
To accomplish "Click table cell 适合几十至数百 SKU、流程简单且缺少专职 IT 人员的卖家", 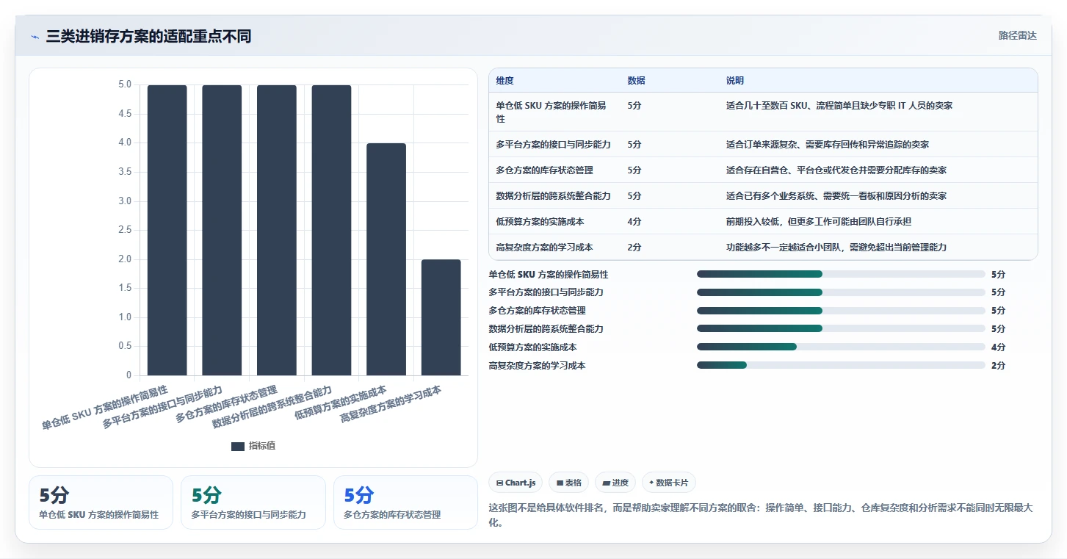I will pyautogui.click(x=839, y=106).
